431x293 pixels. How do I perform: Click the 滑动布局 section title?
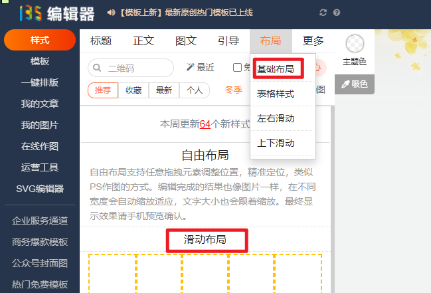[x=205, y=239]
